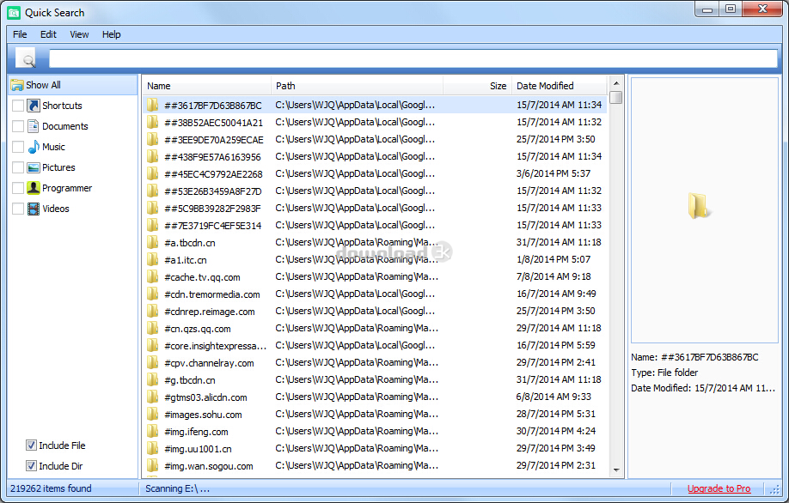Select the #cdn.tremormedia.com row
This screenshot has height=503, width=789.
coord(375,294)
